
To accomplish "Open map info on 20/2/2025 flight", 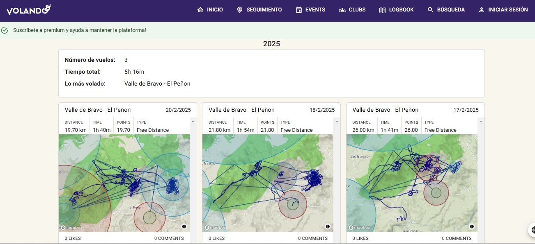I will pyautogui.click(x=184, y=226).
